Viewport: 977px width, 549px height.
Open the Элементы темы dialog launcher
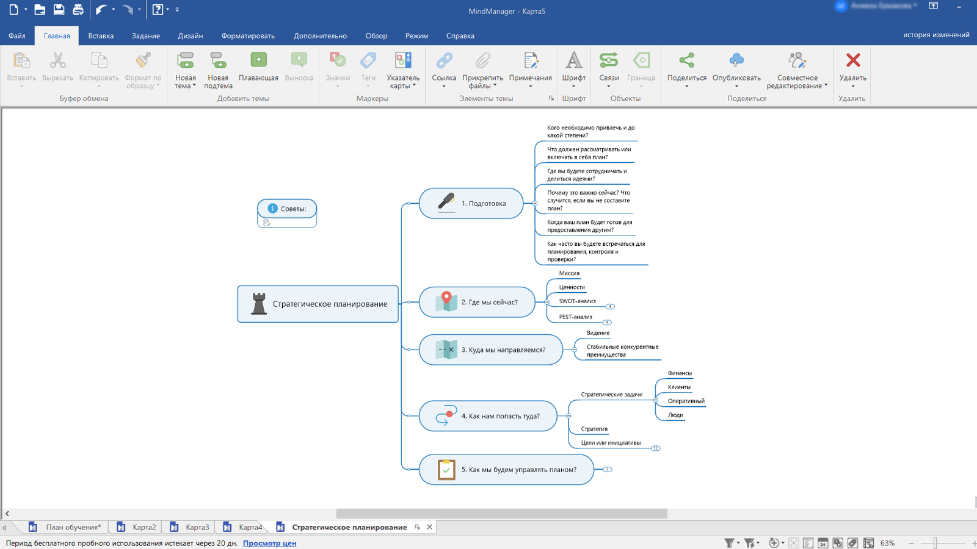pyautogui.click(x=551, y=98)
